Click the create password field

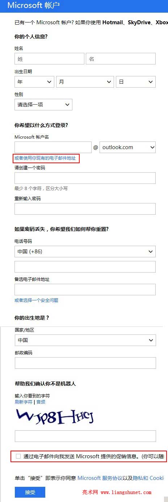click(x=85, y=178)
